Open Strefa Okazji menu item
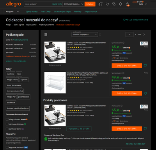Screen dimensions: 156x150 click(46, 12)
